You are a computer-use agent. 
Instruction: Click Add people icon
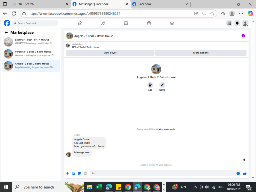coord(150,85)
